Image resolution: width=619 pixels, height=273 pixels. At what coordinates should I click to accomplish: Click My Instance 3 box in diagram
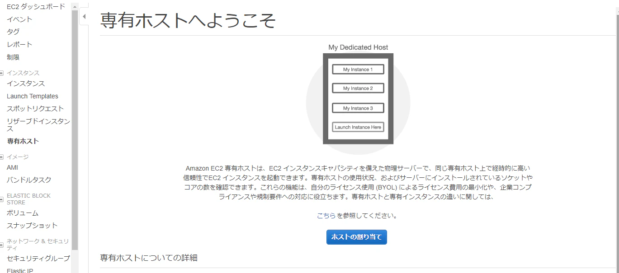tap(358, 108)
